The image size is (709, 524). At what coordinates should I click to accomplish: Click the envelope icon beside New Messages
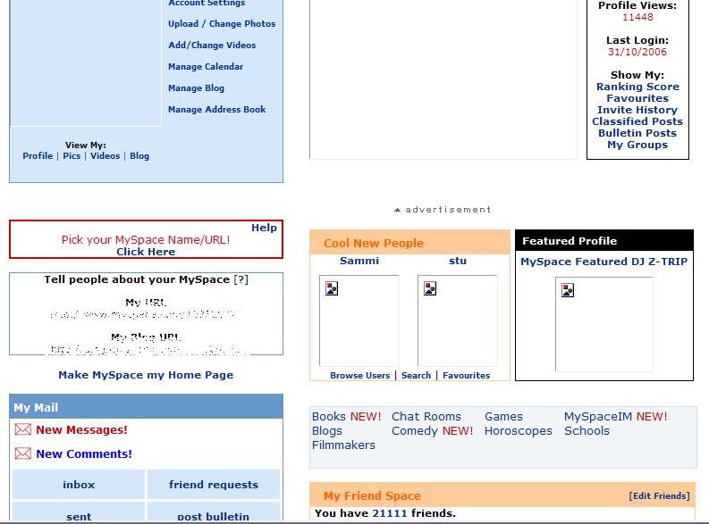(23, 429)
